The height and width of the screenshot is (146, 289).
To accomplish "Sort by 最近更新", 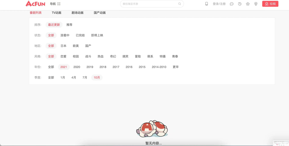I will [x=54, y=25].
